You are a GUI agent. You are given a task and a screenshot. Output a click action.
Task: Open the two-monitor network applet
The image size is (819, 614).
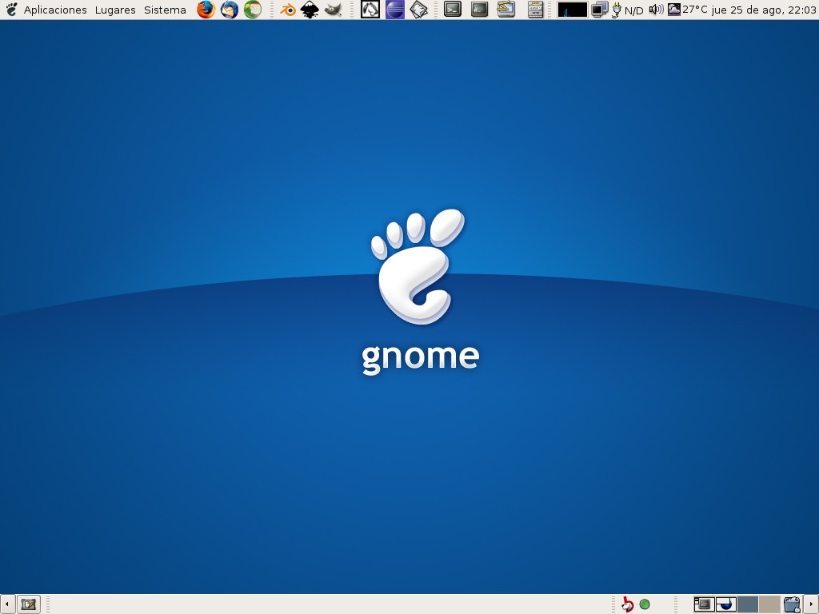[600, 10]
